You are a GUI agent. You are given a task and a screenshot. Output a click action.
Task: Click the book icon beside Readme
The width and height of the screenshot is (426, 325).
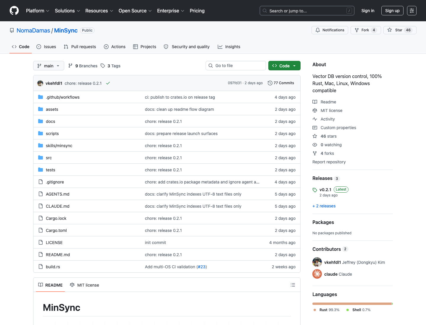point(315,102)
